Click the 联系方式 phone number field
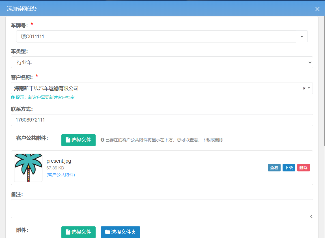The image size is (325, 238). (162, 120)
